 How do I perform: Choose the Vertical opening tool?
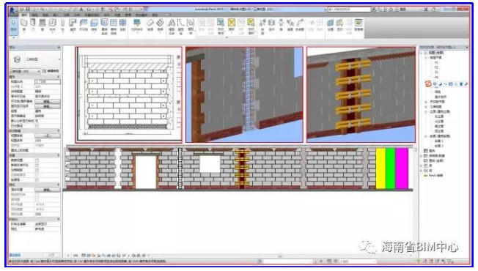click(290, 25)
